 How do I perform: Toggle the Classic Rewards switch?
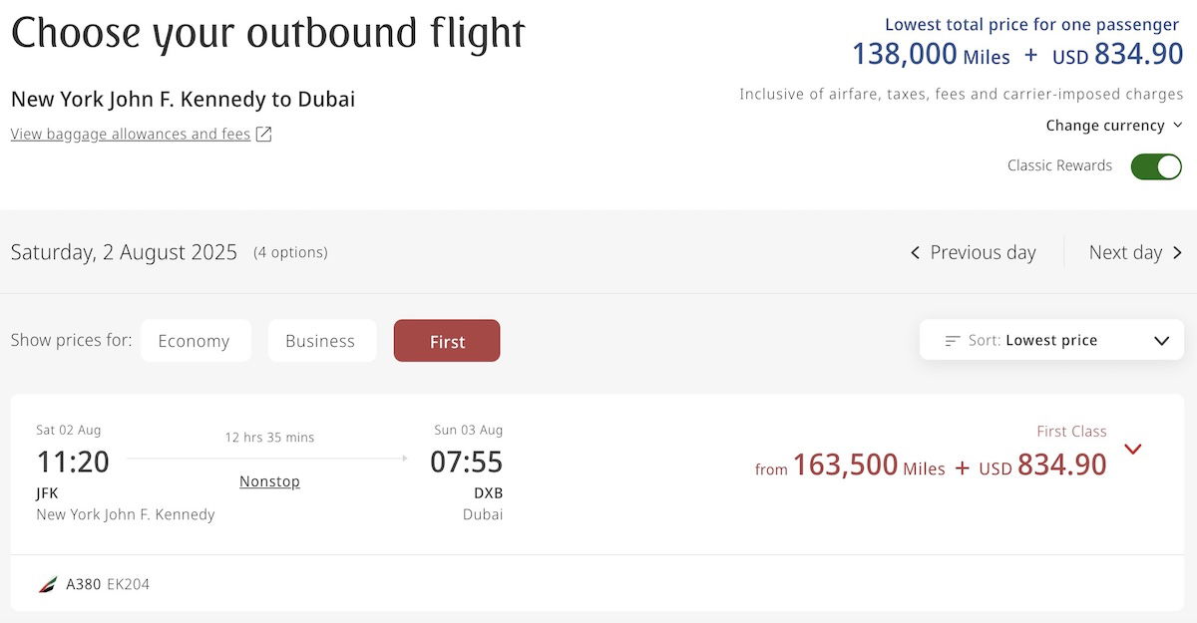pos(1156,166)
